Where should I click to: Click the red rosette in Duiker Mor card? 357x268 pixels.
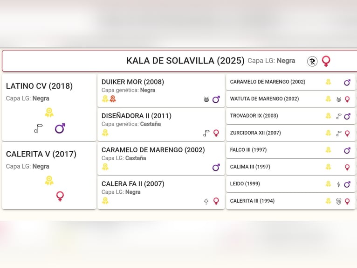point(113,99)
